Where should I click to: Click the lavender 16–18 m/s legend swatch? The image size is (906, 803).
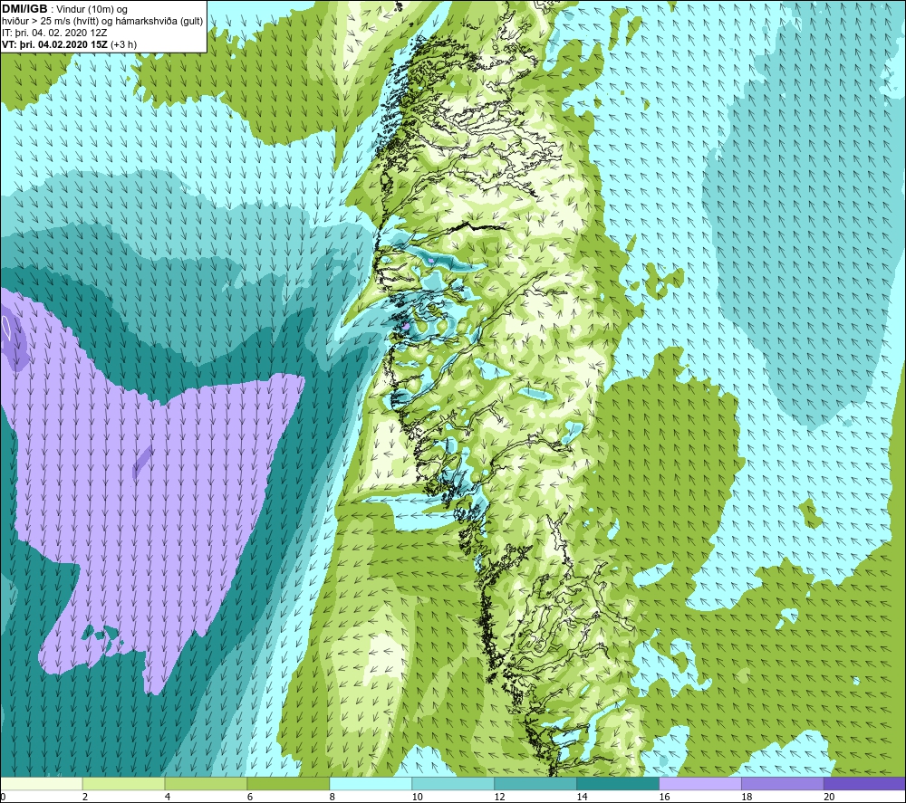[700, 783]
